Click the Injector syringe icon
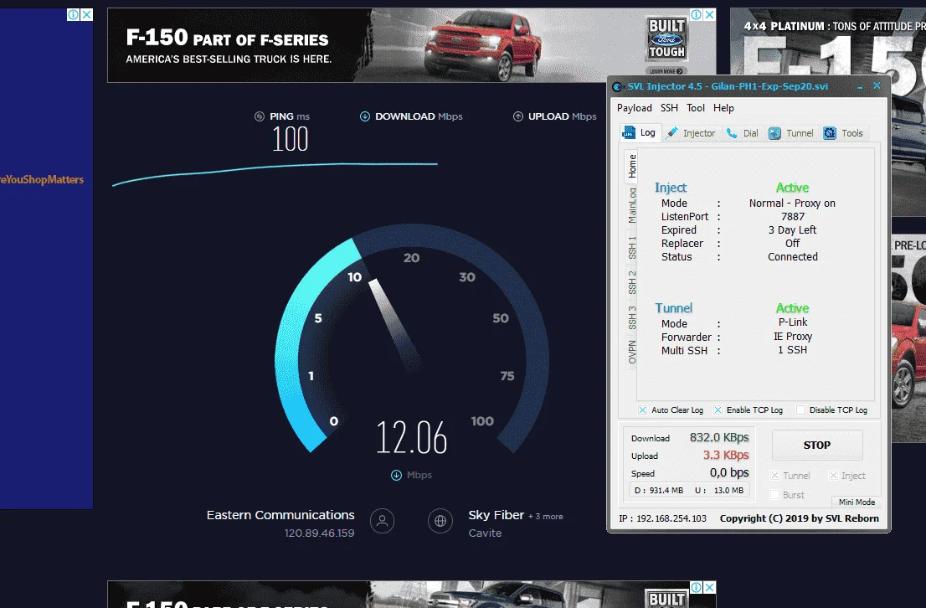926x608 pixels. [x=672, y=133]
